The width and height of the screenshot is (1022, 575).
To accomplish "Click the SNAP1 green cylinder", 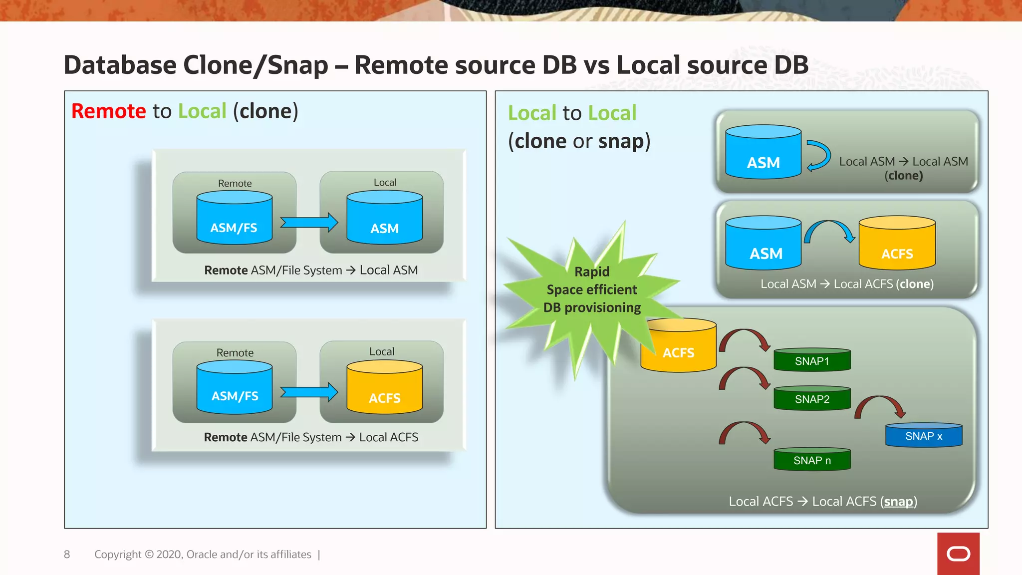I will coord(812,360).
